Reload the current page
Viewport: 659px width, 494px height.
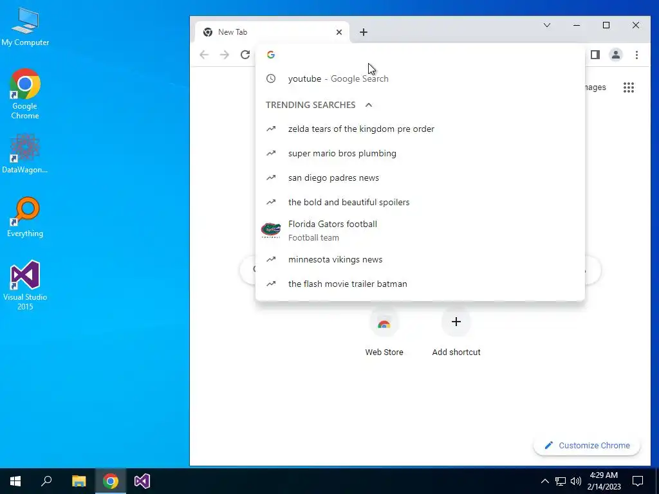click(245, 55)
